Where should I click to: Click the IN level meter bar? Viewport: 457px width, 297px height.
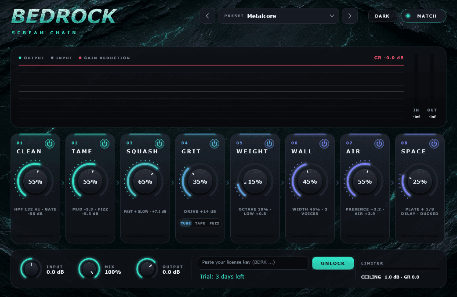point(416,80)
